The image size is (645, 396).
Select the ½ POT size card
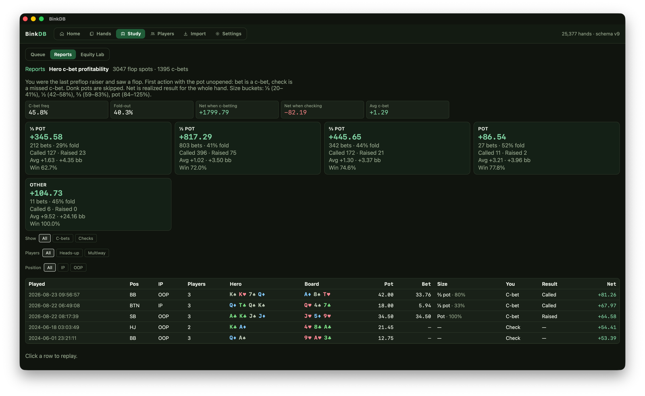click(x=248, y=148)
